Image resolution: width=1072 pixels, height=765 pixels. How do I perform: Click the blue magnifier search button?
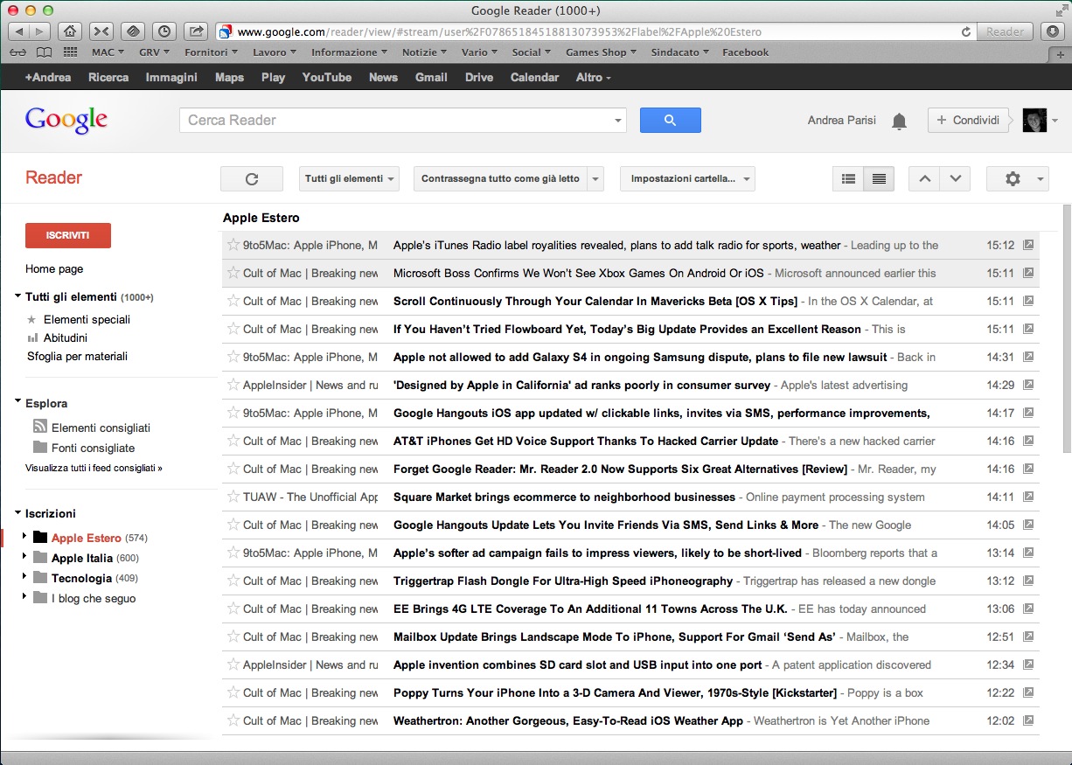(671, 121)
